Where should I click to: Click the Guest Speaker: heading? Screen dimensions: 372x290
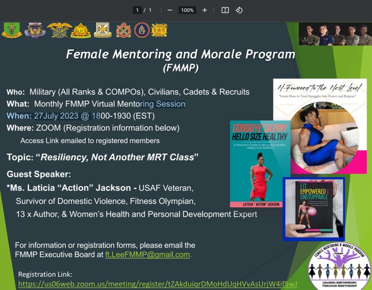(39, 174)
